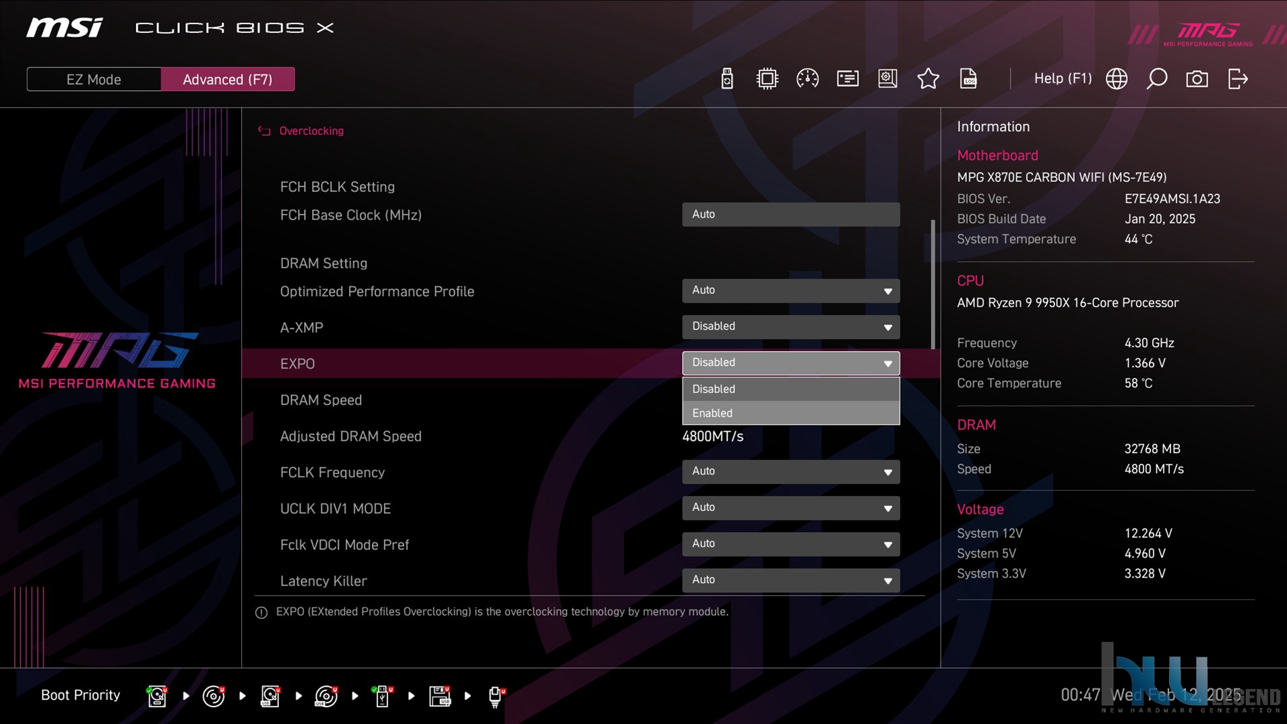Screen dimensions: 1287x724
Task: Open the M-Flash USB BIOS update icon
Action: 726,79
